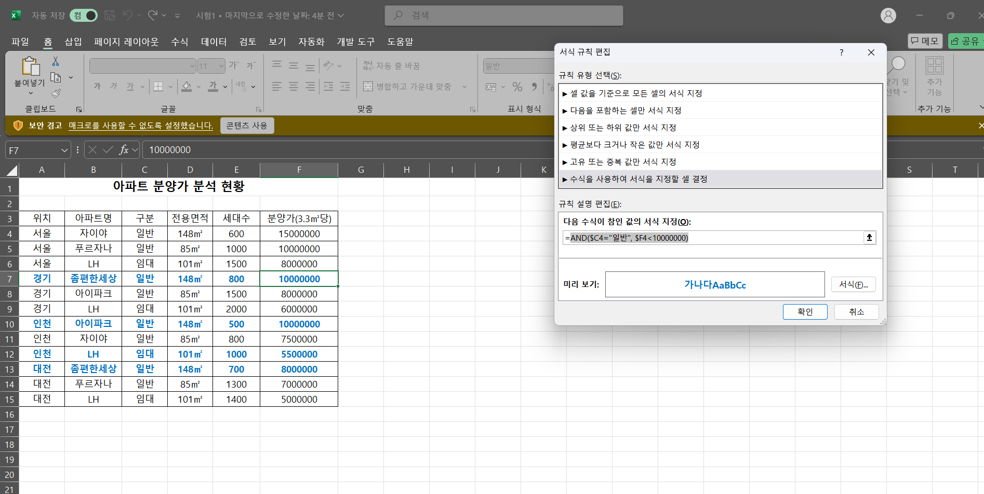Click the percent style icon

pyautogui.click(x=517, y=87)
